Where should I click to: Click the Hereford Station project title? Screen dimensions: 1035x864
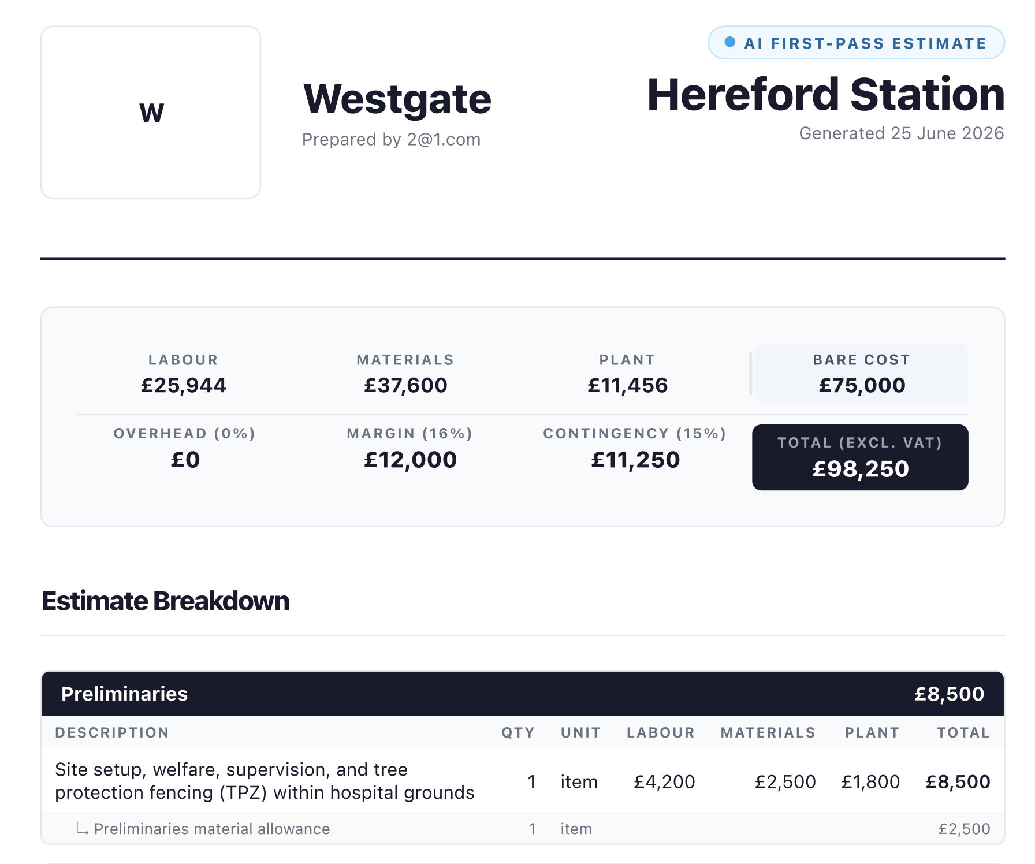[x=826, y=94]
